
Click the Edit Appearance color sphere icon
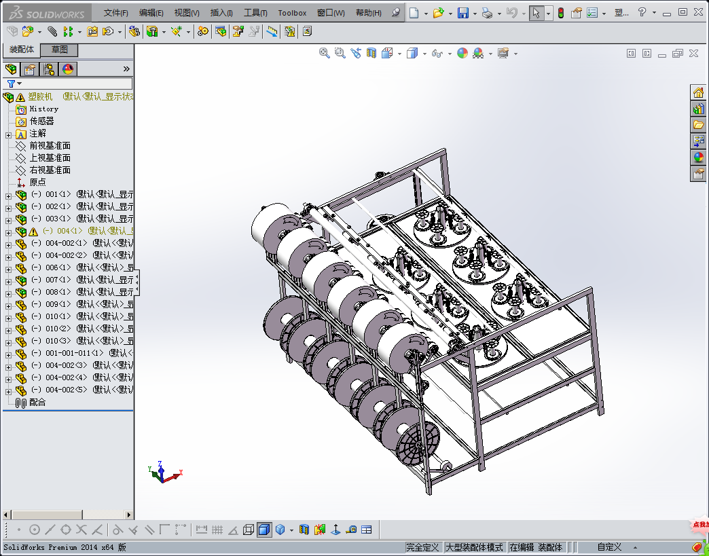click(x=462, y=54)
